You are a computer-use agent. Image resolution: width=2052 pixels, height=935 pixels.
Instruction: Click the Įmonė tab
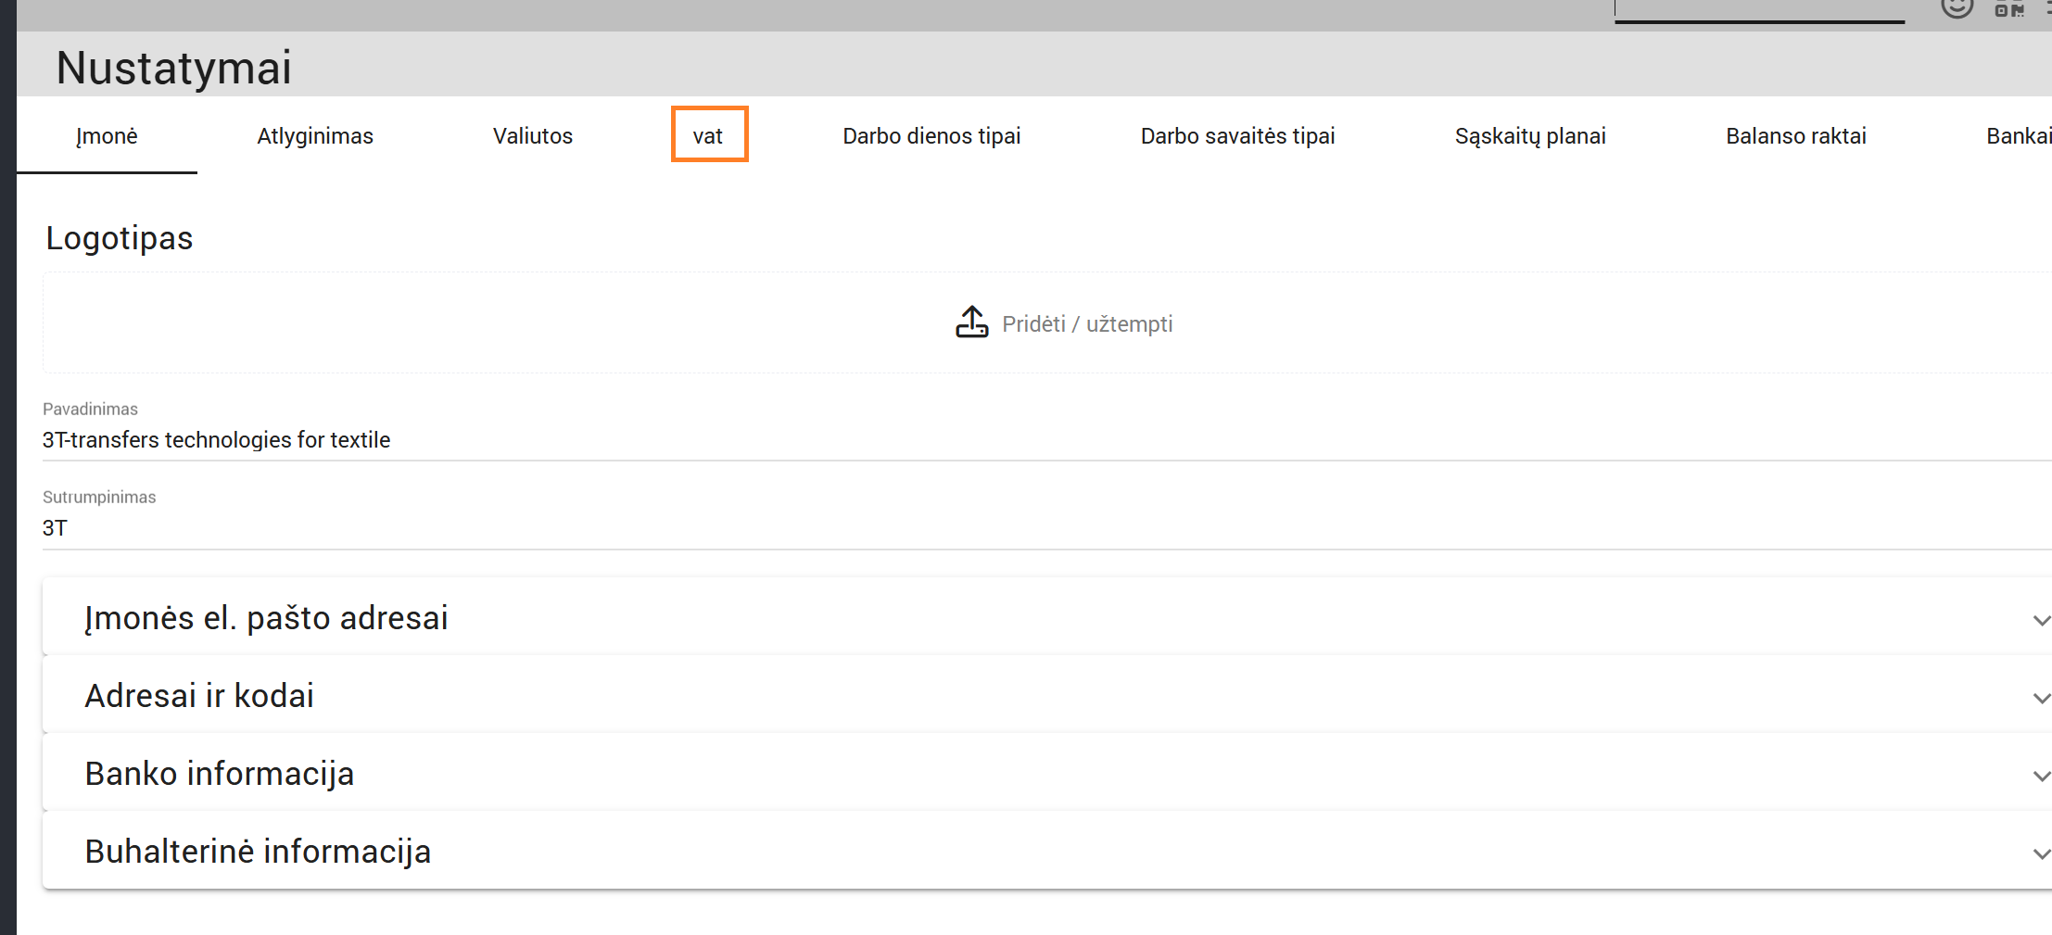107,136
